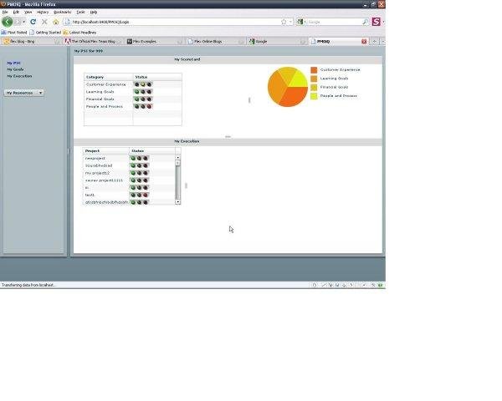Go back with the green Back arrow
This screenshot has width=502, height=401.
(x=7, y=22)
